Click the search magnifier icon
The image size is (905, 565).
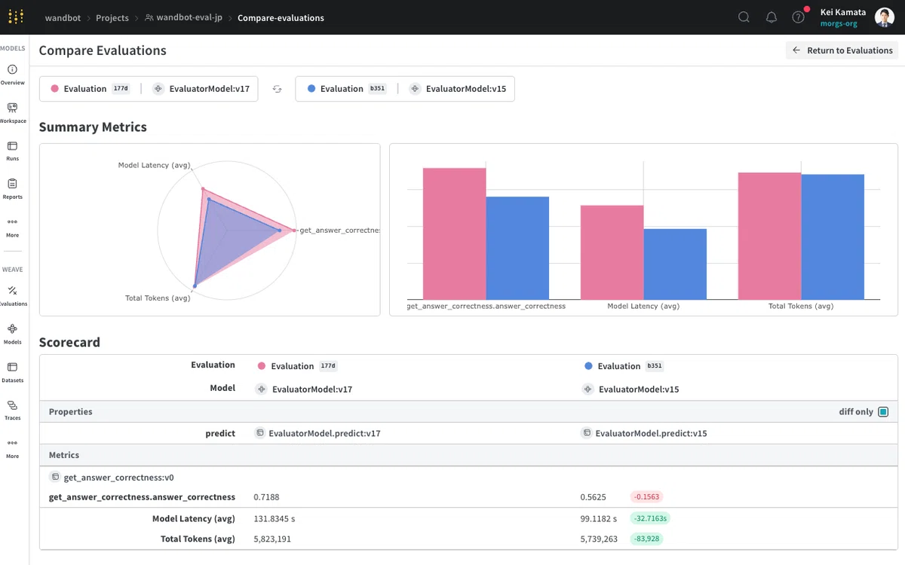pyautogui.click(x=744, y=17)
